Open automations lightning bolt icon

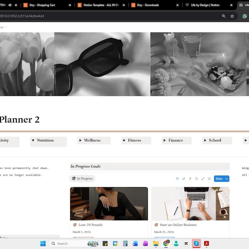(190, 178)
